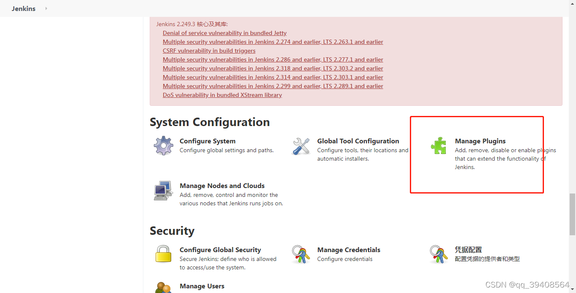Click the Configure System gear icon

163,145
